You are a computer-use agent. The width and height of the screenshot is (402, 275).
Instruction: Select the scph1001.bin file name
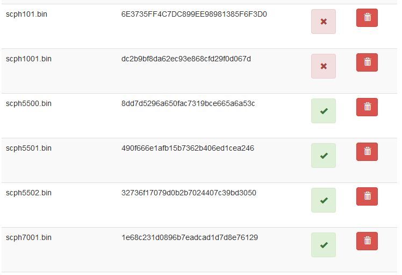pos(28,59)
